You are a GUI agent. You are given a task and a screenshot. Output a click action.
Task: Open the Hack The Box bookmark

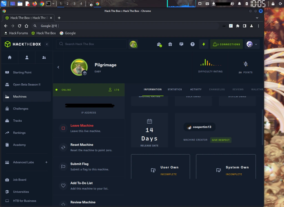(44, 33)
